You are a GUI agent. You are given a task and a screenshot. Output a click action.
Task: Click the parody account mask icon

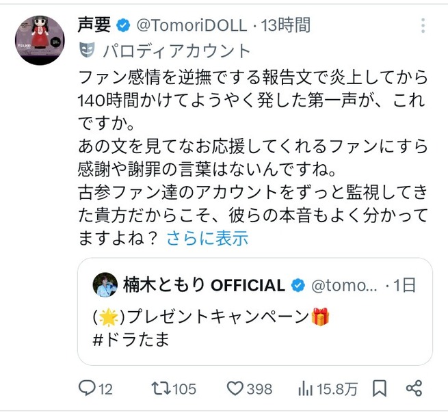87,50
